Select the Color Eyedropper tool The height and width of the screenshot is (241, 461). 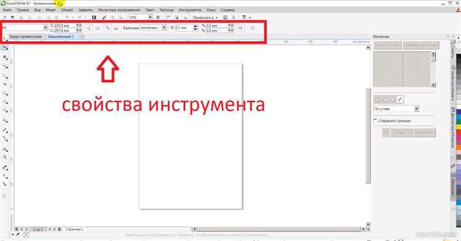click(5, 167)
